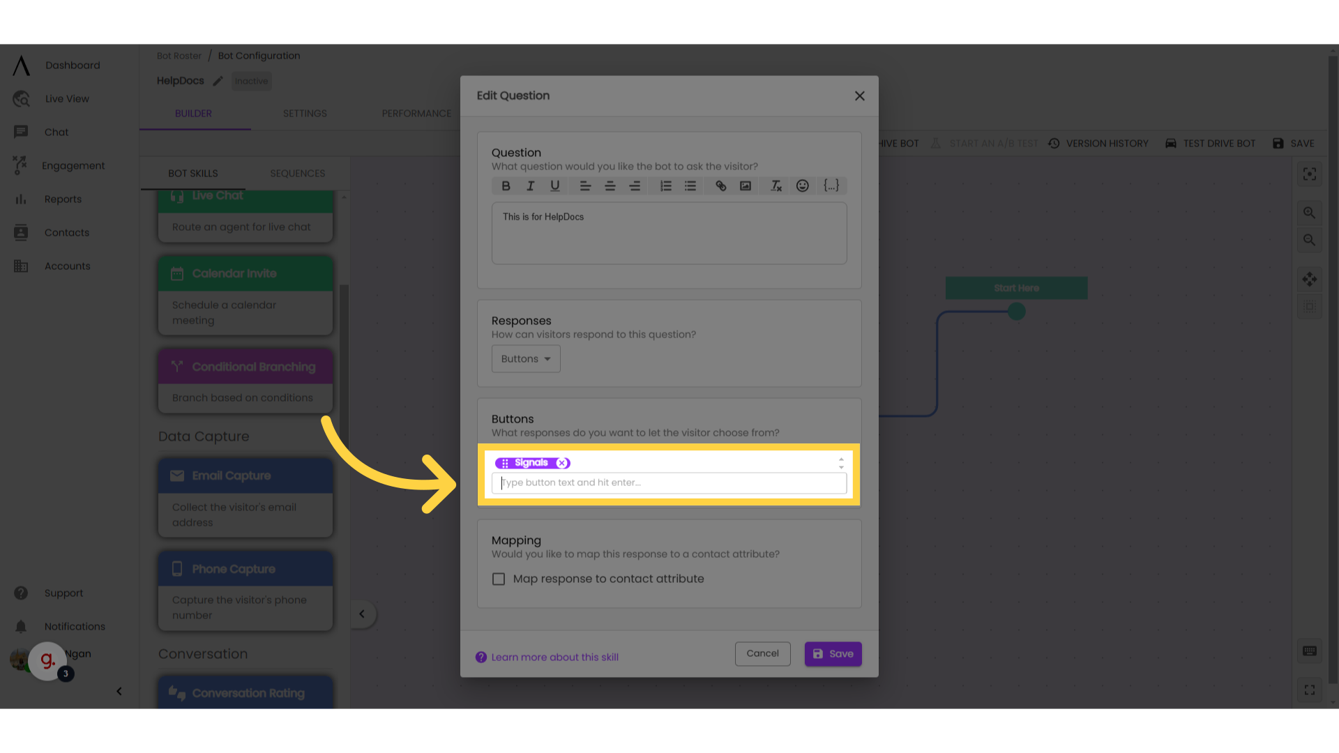This screenshot has width=1339, height=753.
Task: Toggle the unordered list formatting
Action: tap(692, 185)
